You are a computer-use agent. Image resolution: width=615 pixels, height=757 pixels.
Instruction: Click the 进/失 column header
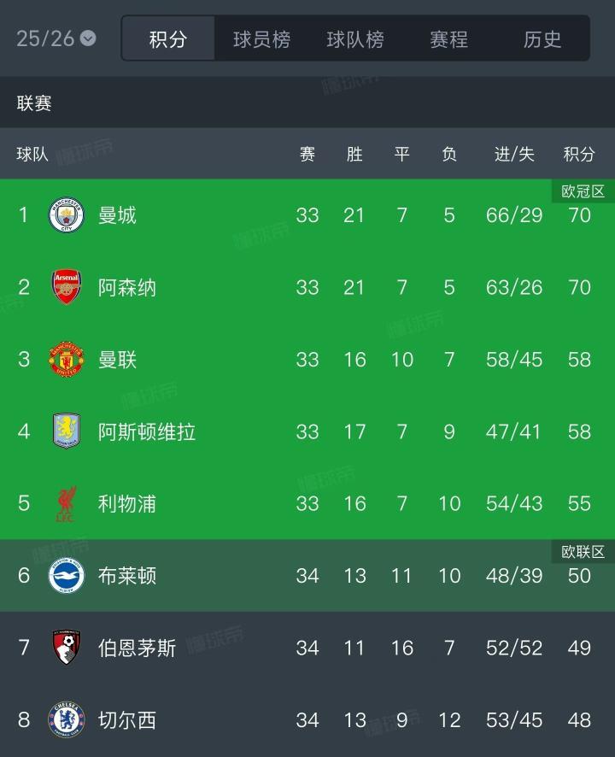click(514, 154)
